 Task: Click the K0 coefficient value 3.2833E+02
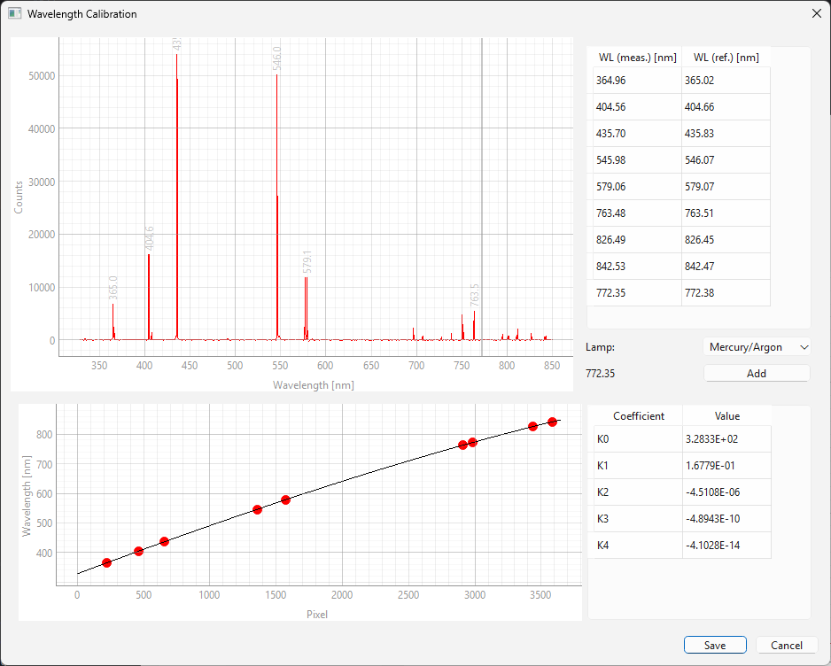point(726,438)
